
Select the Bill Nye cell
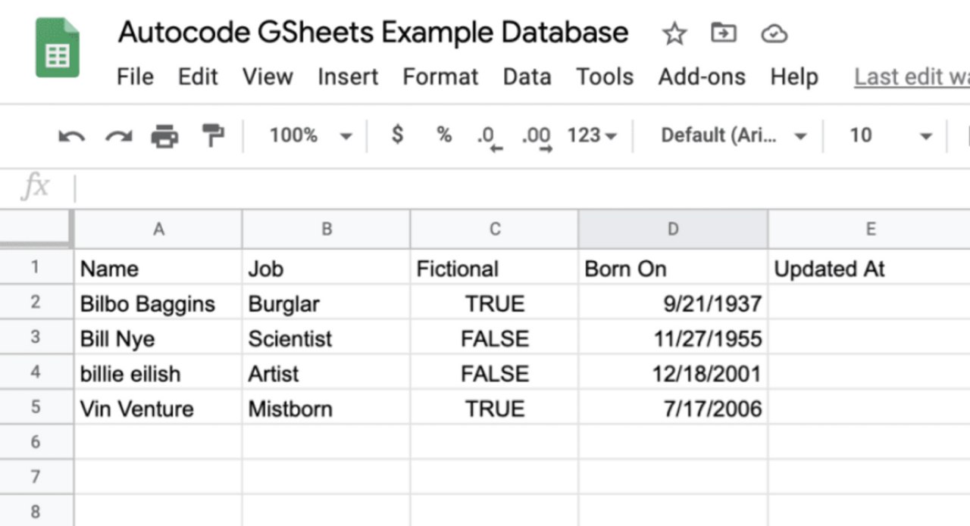tap(158, 338)
